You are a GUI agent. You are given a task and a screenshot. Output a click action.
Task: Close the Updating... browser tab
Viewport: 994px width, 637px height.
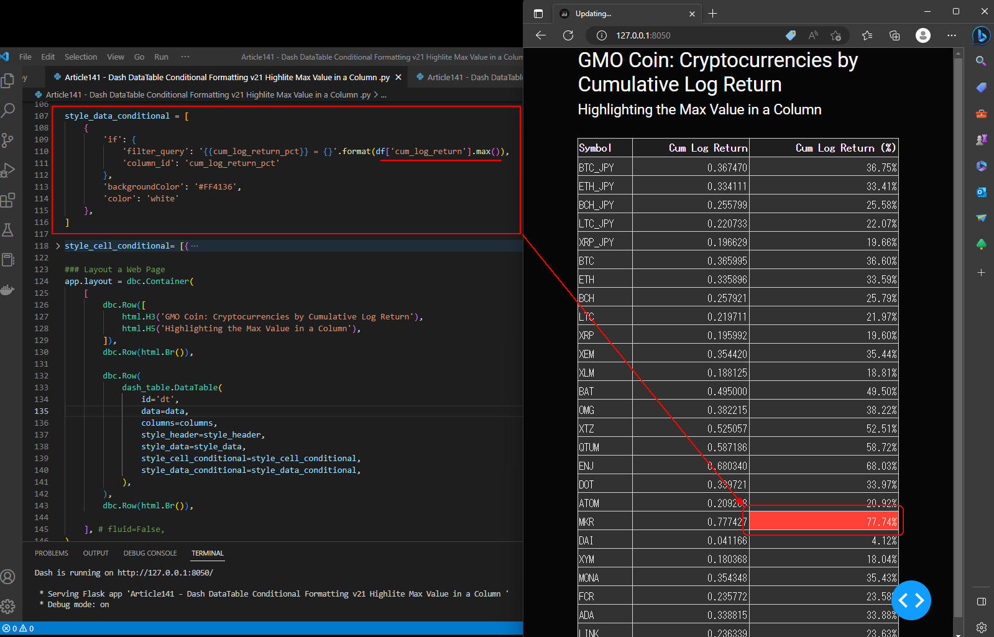[693, 14]
